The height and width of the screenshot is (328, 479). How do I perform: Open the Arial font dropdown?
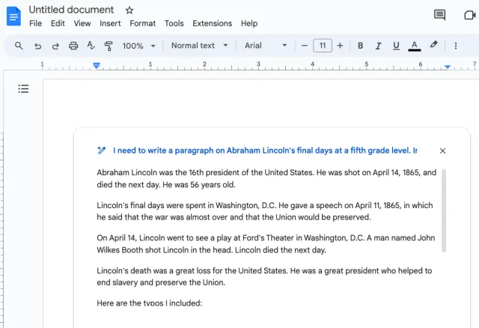[x=266, y=46]
